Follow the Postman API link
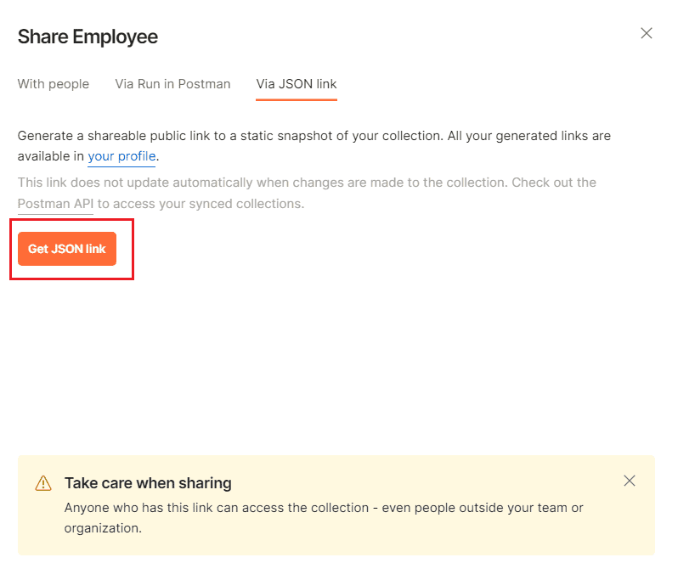678x580 pixels. (x=55, y=204)
